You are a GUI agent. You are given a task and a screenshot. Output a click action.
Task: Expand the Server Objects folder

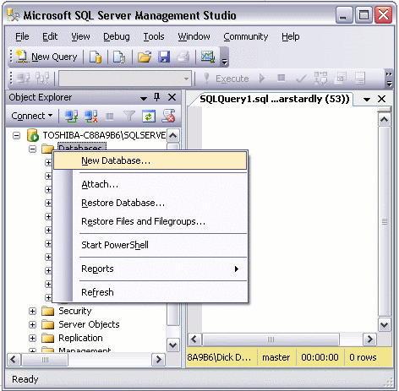(x=33, y=324)
